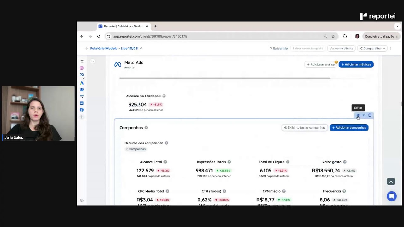Open the report sections list icon
The height and width of the screenshot is (227, 404).
82,61
